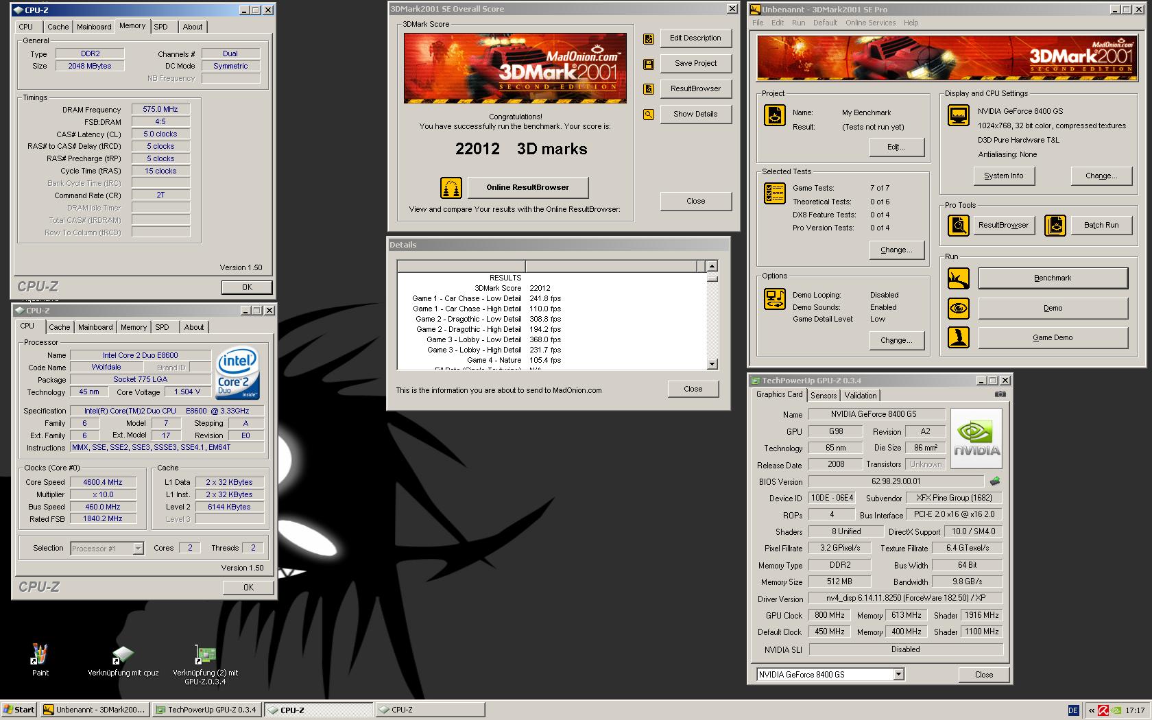
Task: Open the Paint desktop shortcut
Action: point(40,660)
